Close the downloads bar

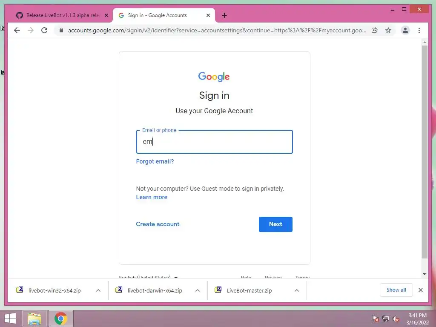point(421,290)
